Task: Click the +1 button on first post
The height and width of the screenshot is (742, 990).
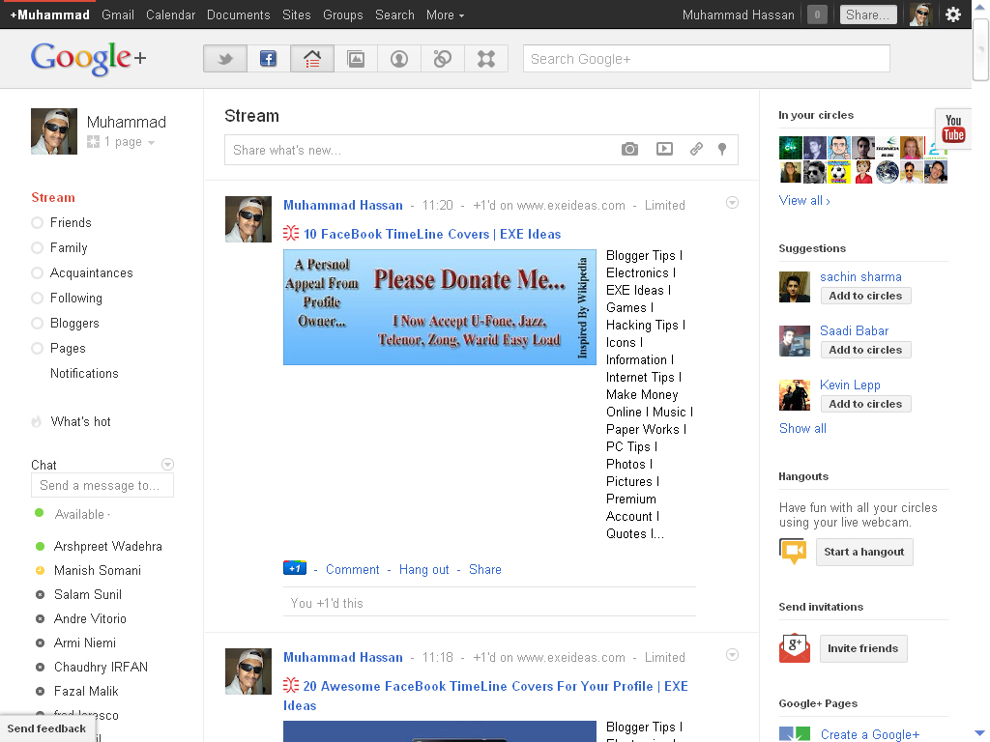Action: (295, 568)
